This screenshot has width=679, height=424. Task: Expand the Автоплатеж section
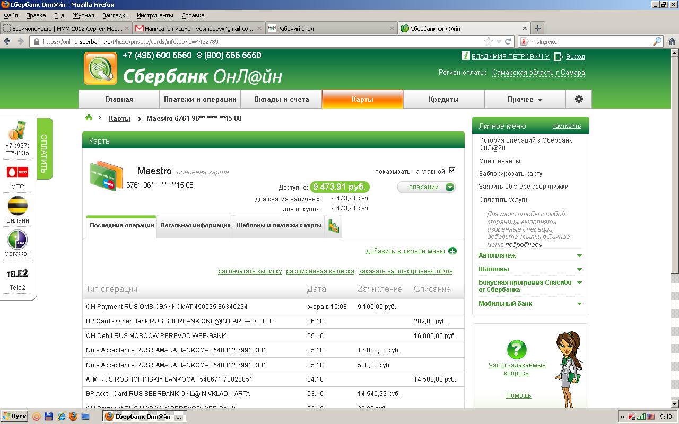coord(530,255)
